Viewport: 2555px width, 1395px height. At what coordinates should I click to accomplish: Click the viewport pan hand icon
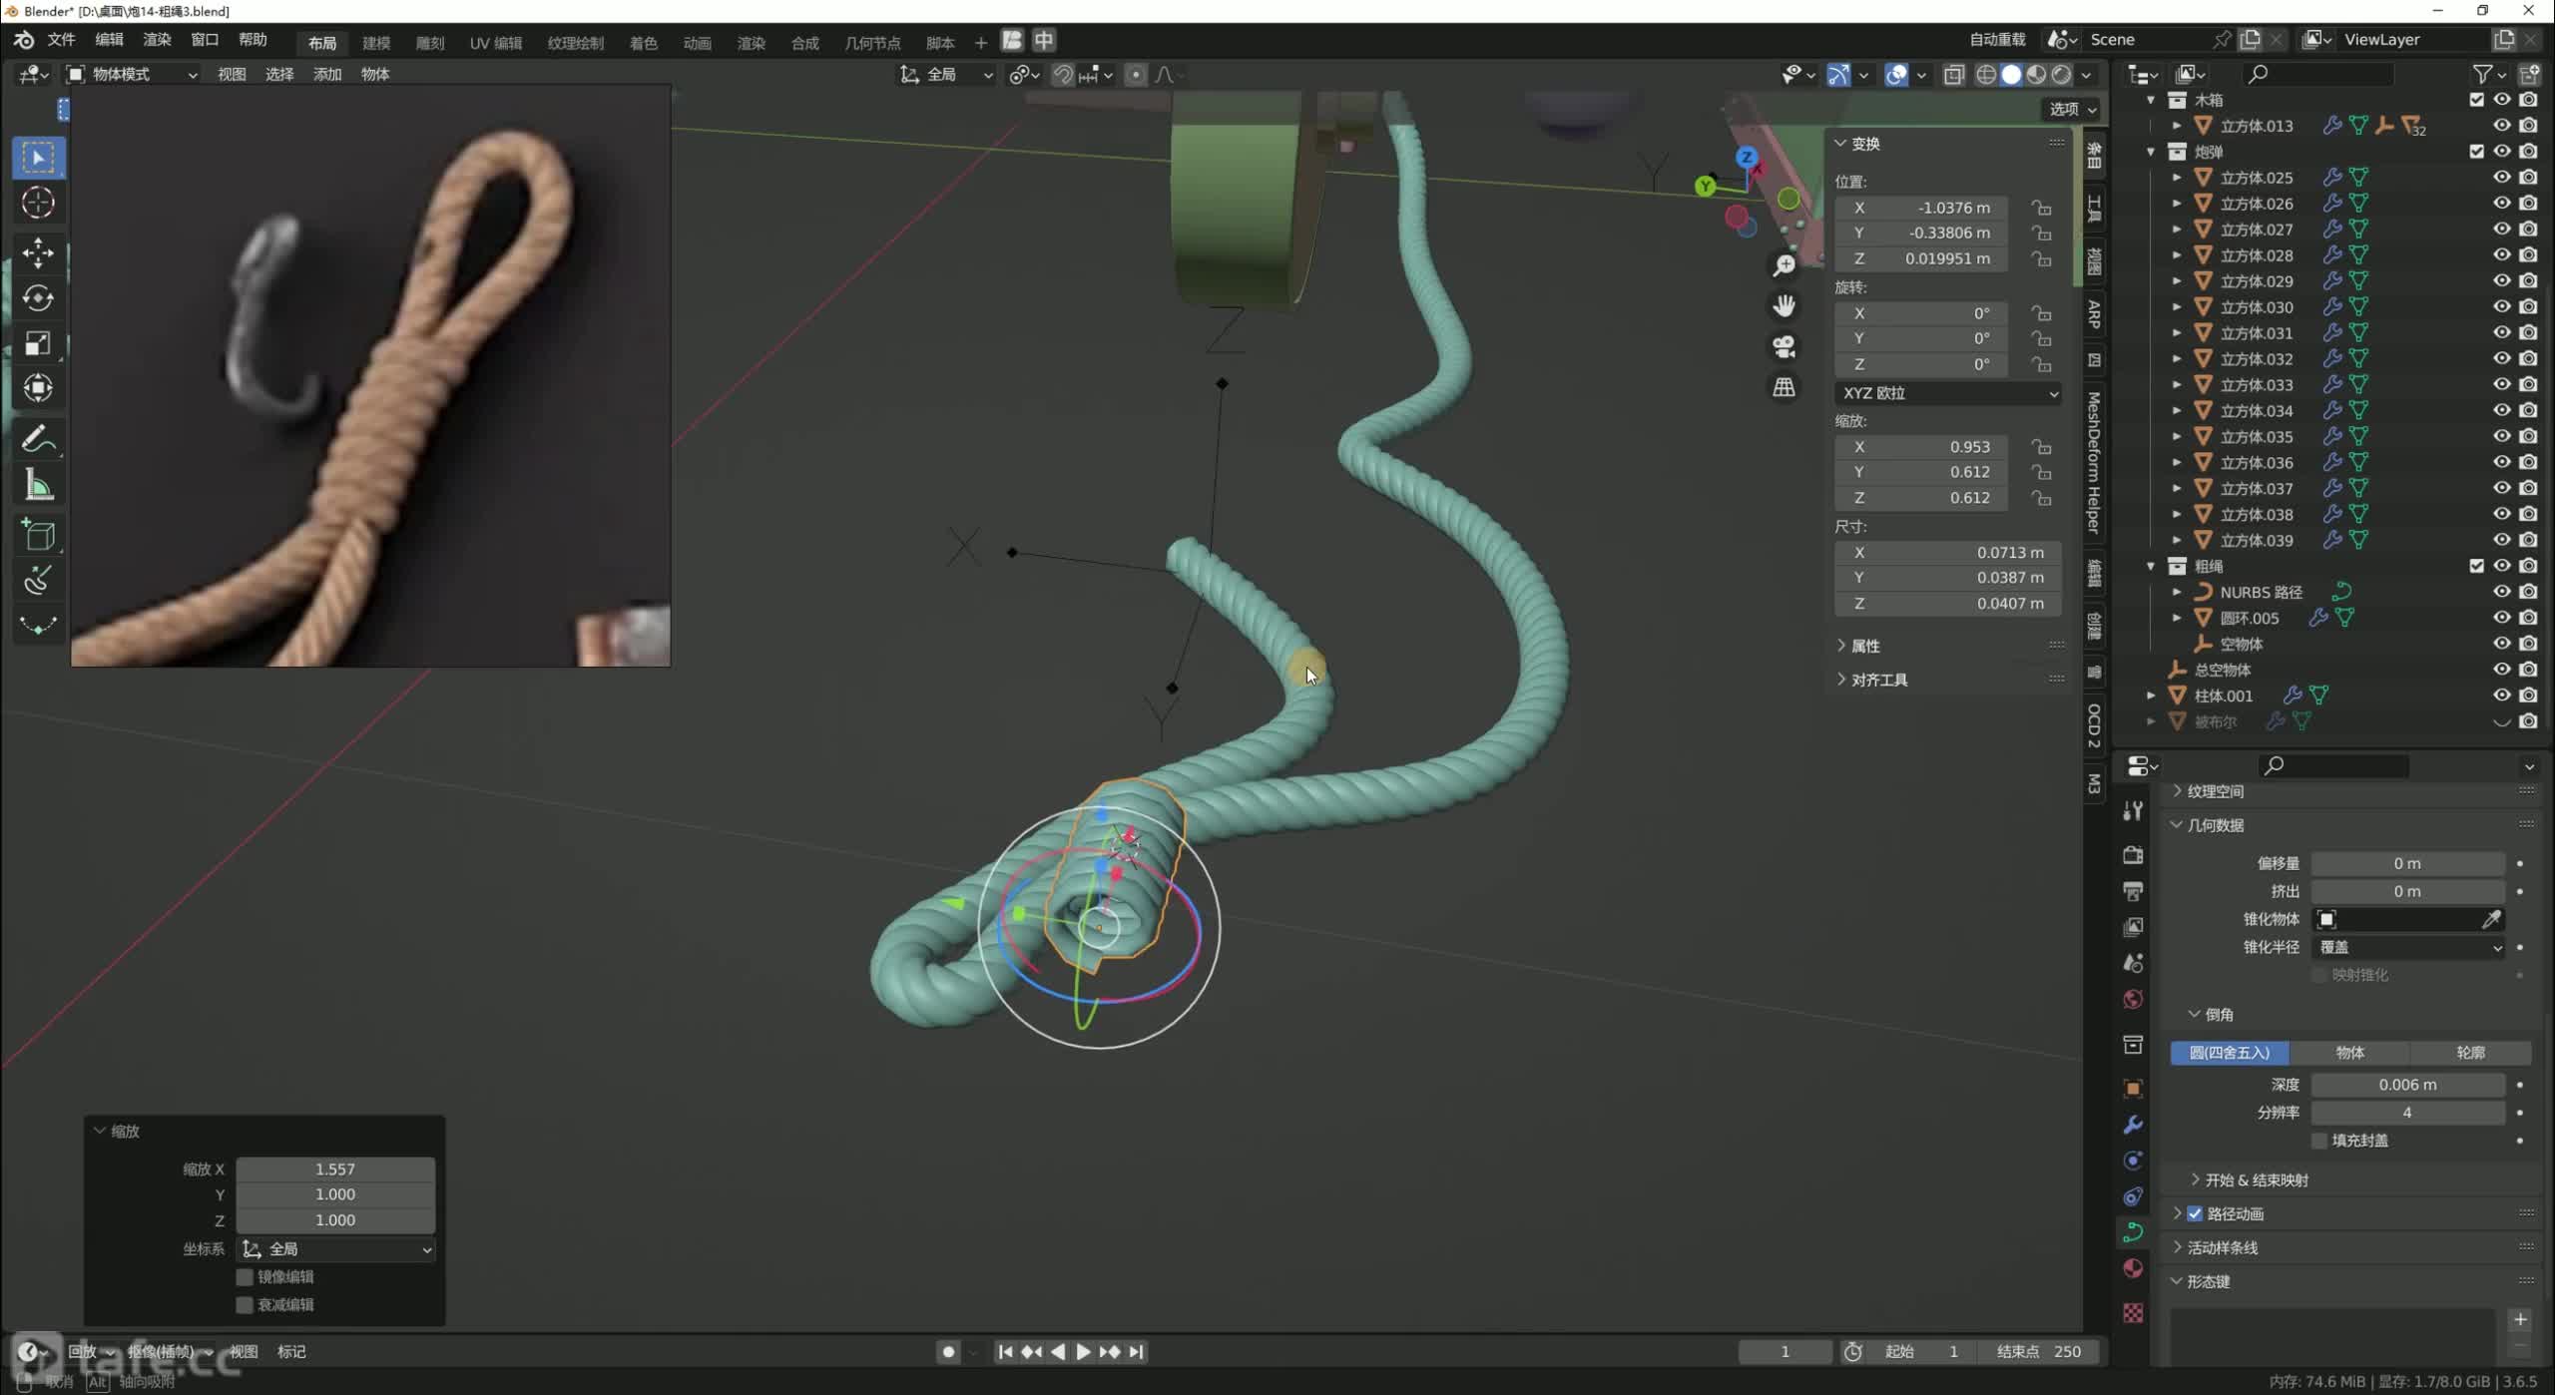(1784, 305)
